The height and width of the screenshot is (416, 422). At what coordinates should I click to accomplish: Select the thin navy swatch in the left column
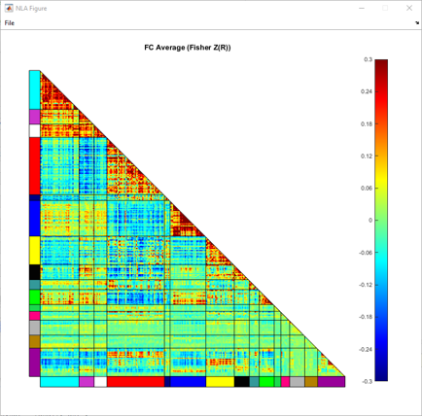tap(35, 197)
